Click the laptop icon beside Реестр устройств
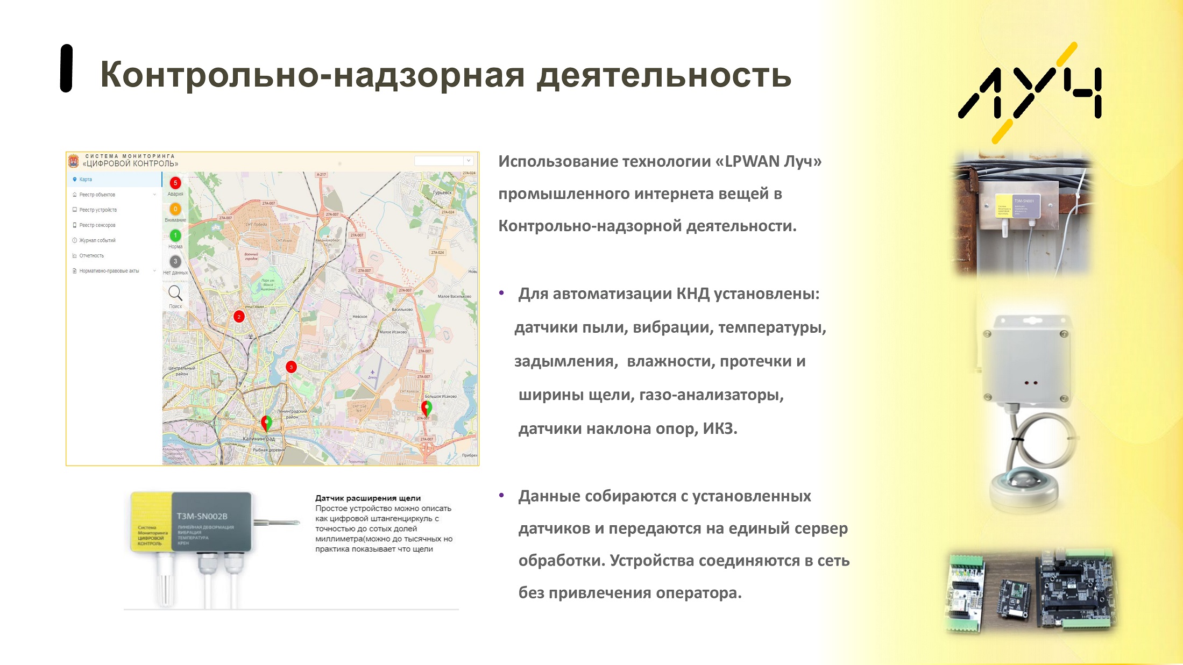This screenshot has height=665, width=1183. 74,210
